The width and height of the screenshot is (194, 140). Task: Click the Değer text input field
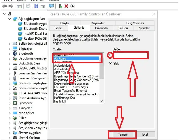pos(131,55)
